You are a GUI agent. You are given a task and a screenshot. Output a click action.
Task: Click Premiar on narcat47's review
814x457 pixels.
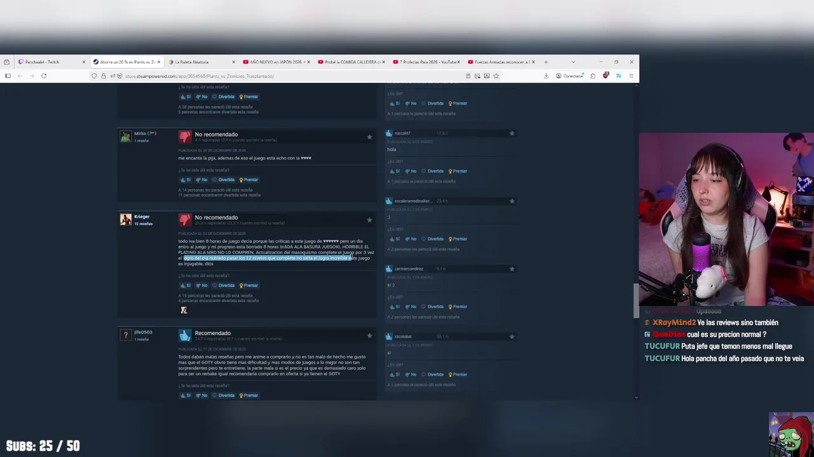[x=458, y=171]
